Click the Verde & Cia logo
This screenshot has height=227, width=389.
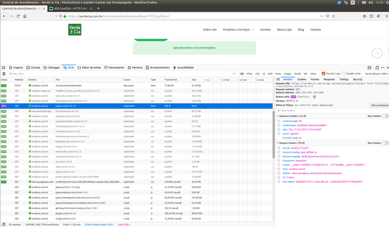(75, 30)
